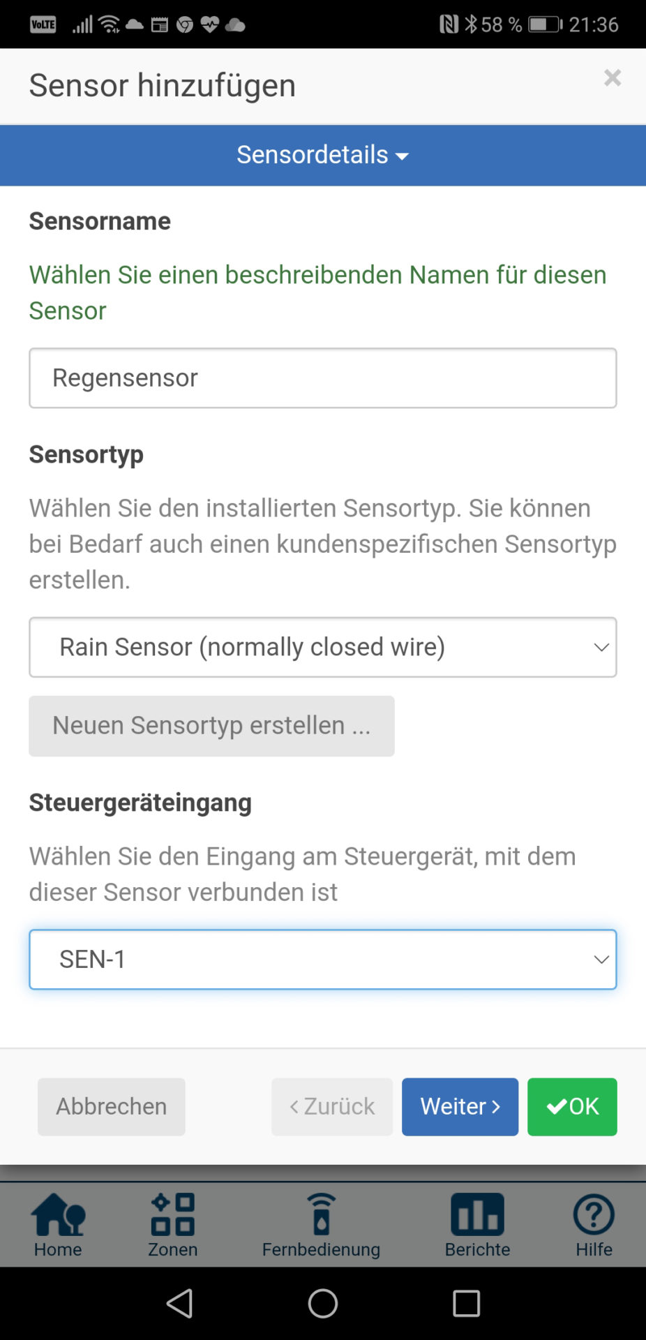646x1340 pixels.
Task: Tap the Android back navigation icon
Action: pos(180,1303)
